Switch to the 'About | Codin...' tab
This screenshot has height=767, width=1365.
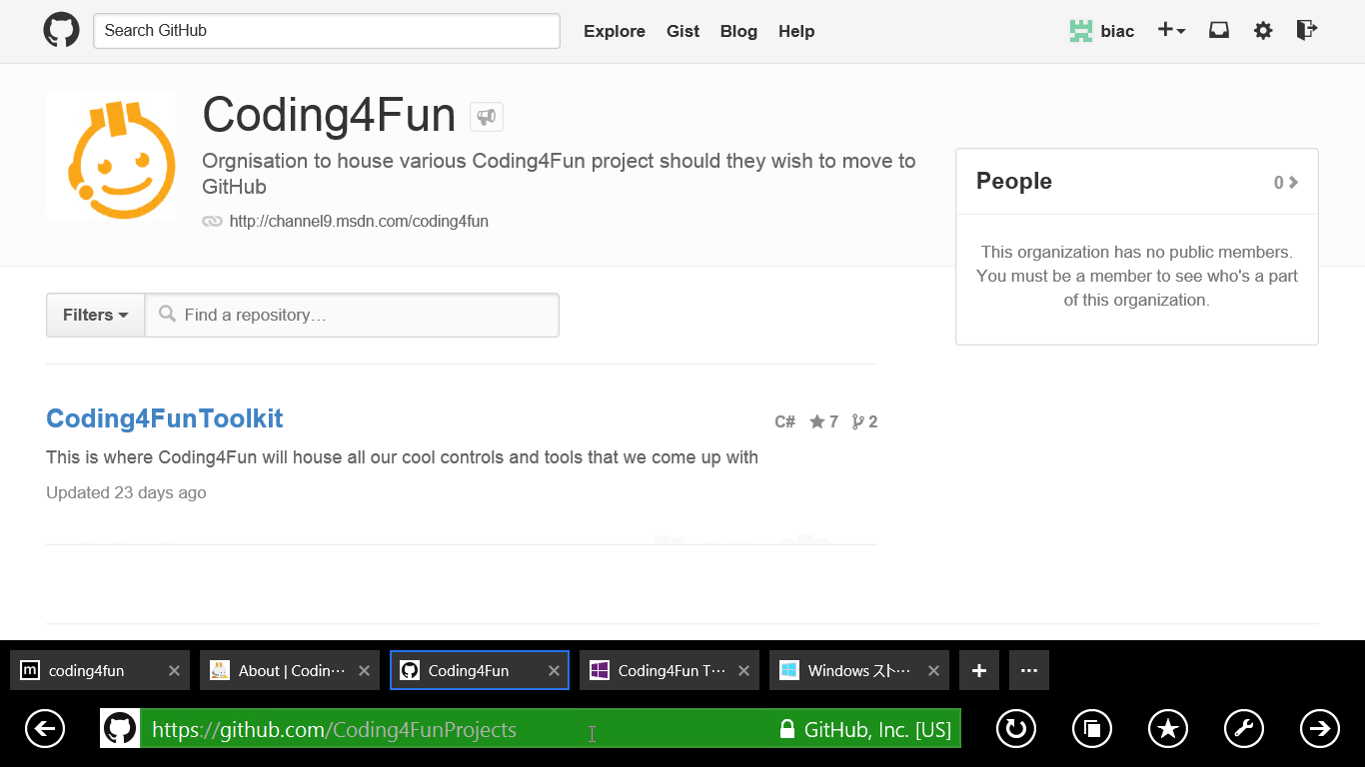pyautogui.click(x=290, y=669)
